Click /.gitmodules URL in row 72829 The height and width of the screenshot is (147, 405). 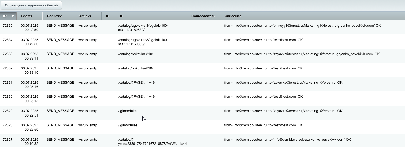coord(128,111)
